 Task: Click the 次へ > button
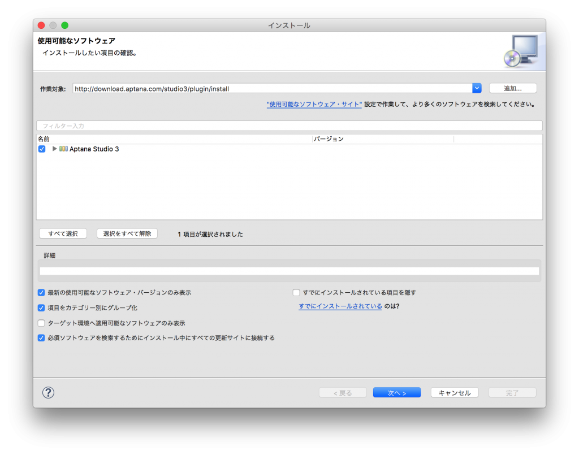pyautogui.click(x=397, y=393)
